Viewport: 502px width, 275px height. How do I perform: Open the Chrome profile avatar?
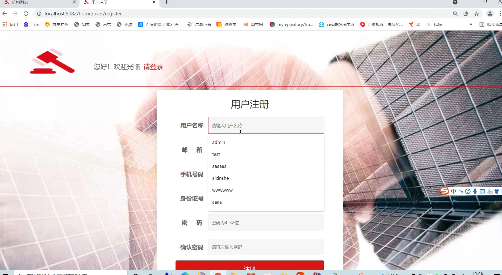coord(490,14)
